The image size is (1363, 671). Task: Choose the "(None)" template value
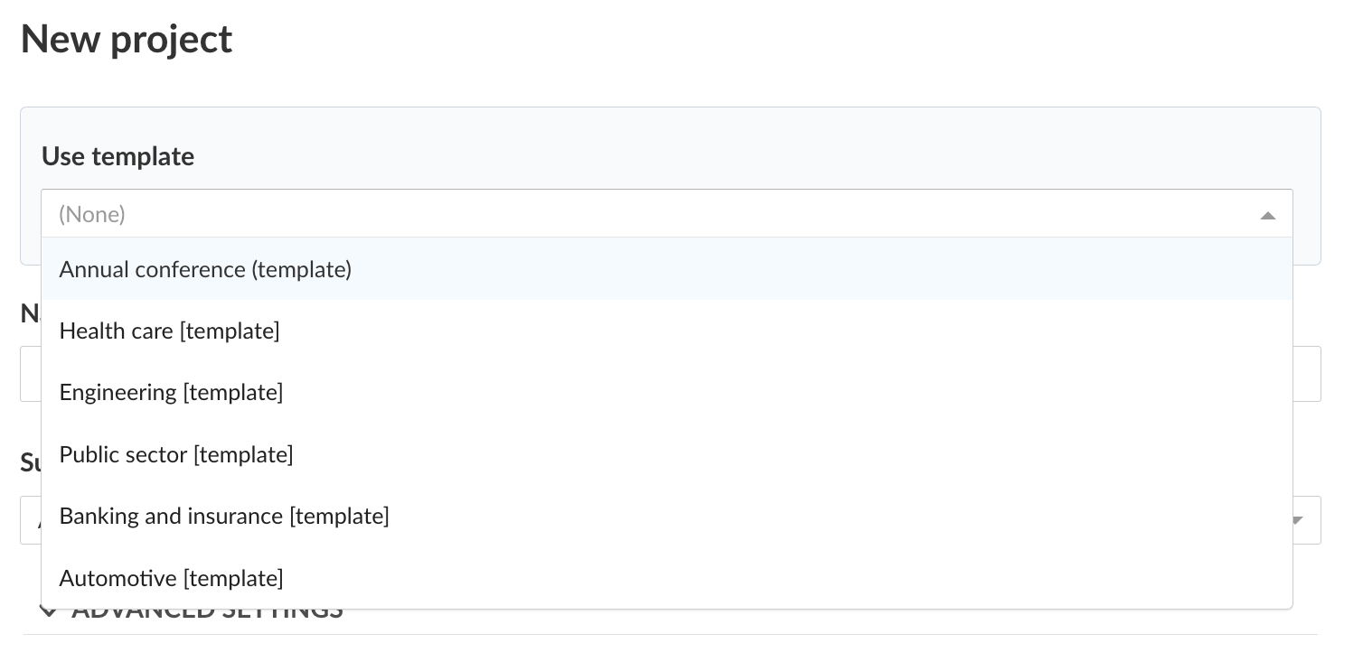[x=92, y=214]
